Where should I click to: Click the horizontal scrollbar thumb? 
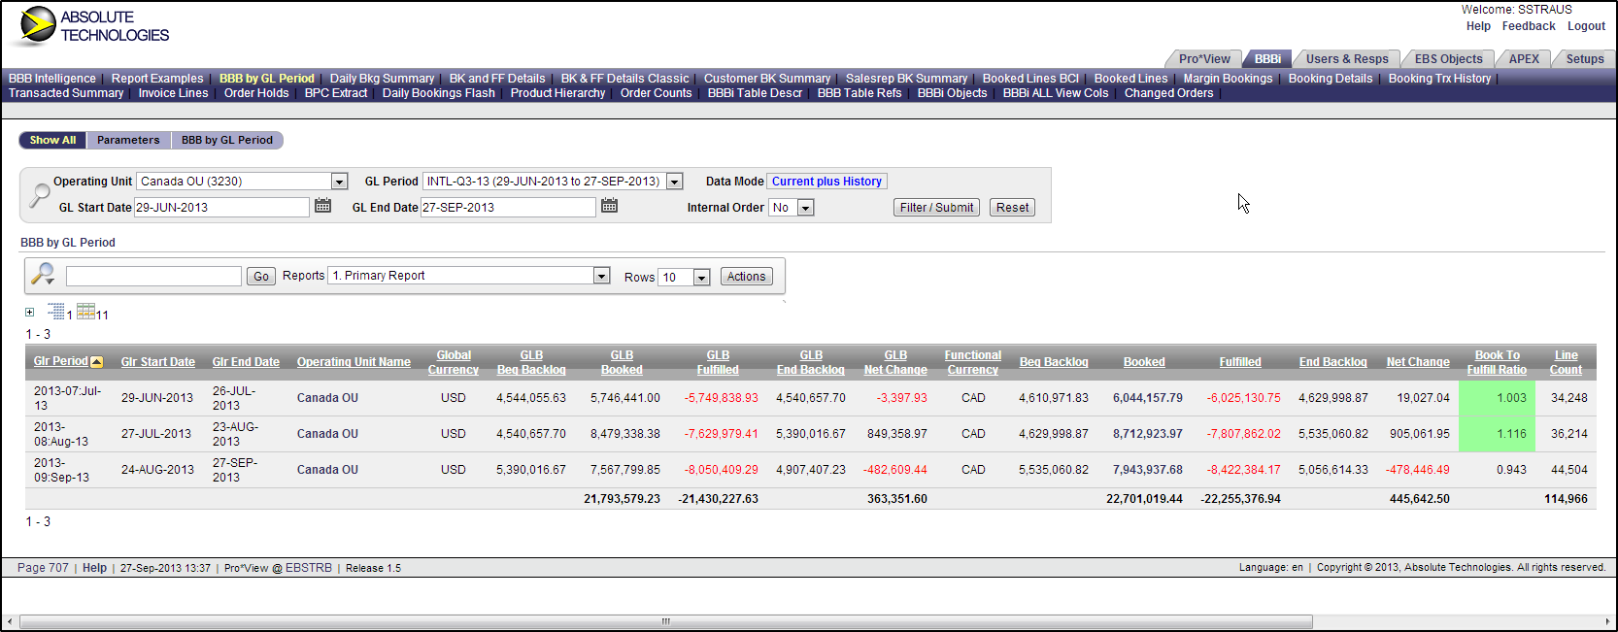(665, 621)
